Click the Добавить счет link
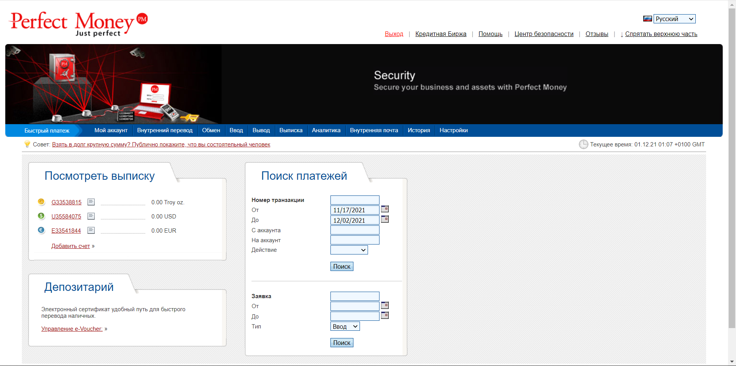Viewport: 736px width, 366px height. point(71,246)
